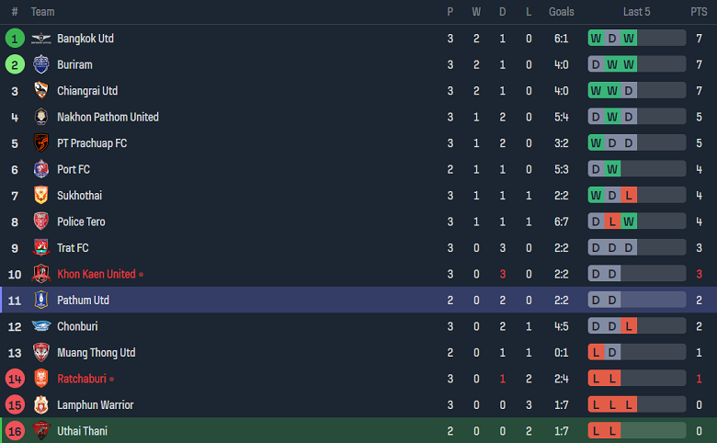This screenshot has height=443, width=717.
Task: Sort the table by PTS column
Action: point(699,12)
